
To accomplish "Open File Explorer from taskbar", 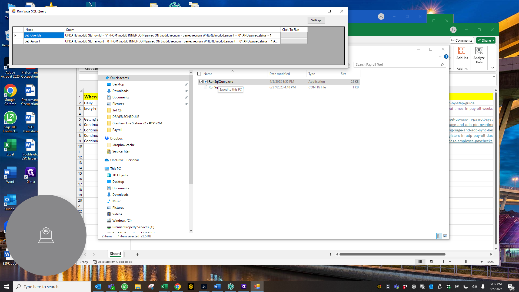I will pos(138,287).
